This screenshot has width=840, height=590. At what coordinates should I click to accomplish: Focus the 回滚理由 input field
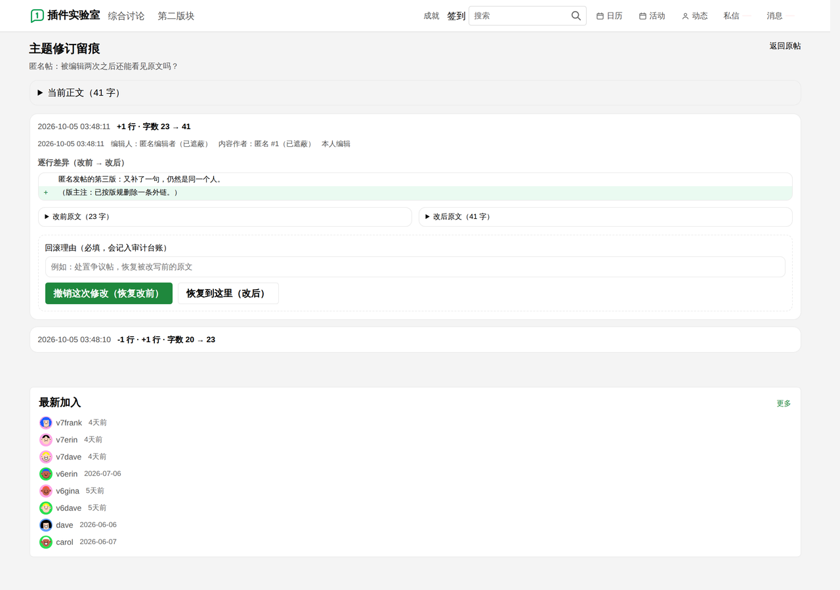click(415, 267)
